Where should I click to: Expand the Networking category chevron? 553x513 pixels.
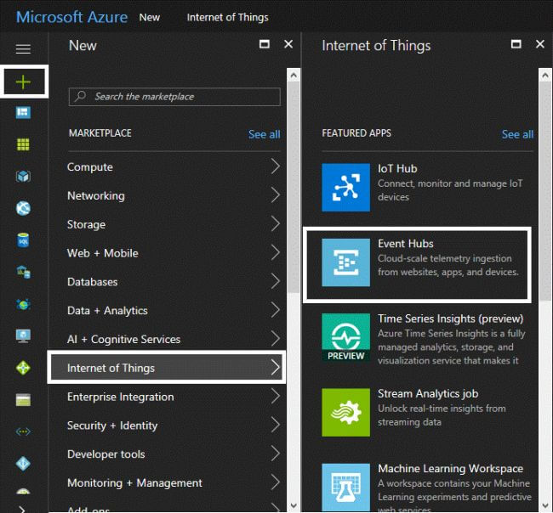[276, 195]
